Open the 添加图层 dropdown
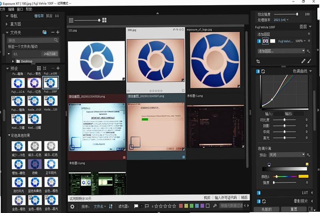Viewport: 320px width, 213px height. 281,51
